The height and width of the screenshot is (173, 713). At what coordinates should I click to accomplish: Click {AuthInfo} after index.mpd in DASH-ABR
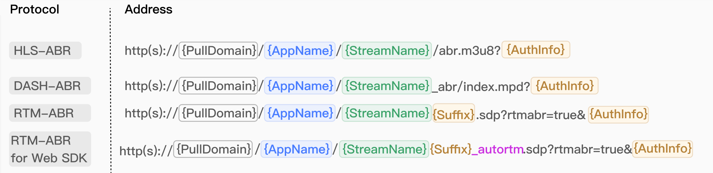point(565,86)
